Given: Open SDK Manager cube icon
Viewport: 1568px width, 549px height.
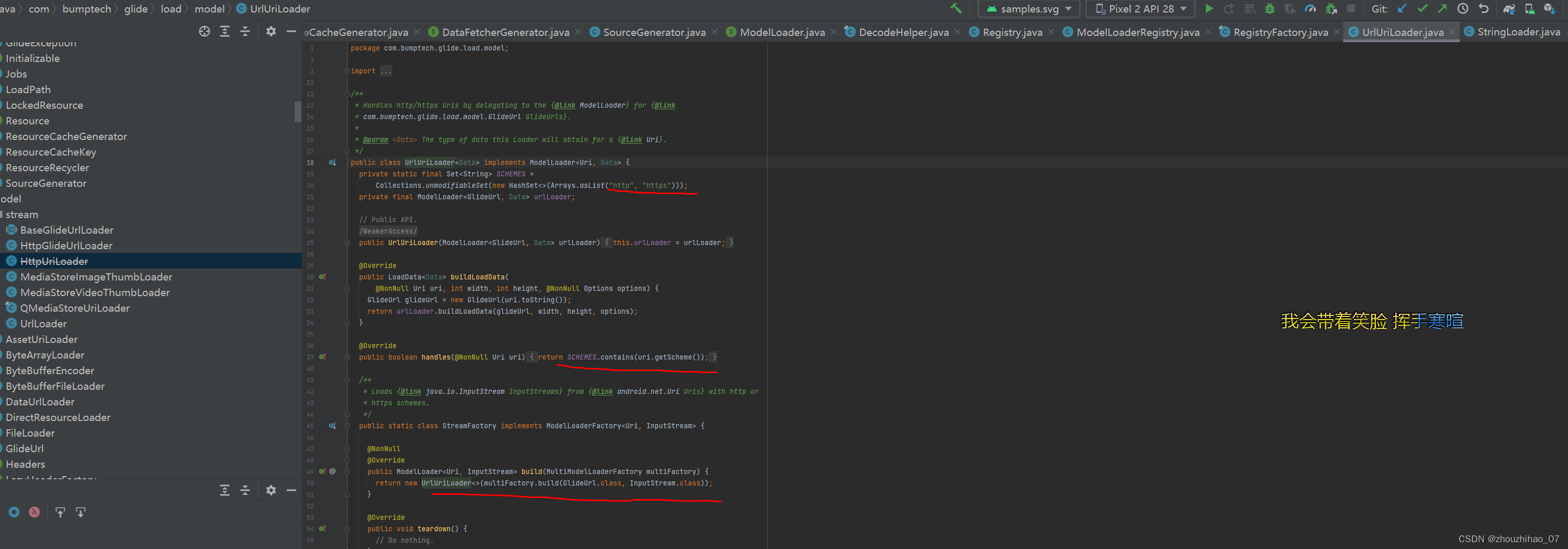Looking at the screenshot, I should coord(1550,8).
